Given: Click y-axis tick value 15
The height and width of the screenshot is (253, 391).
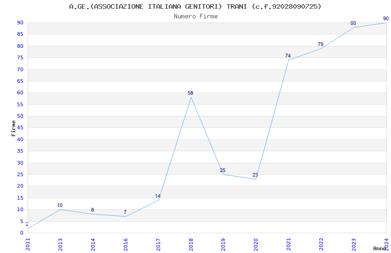Looking at the screenshot, I should click(20, 198).
